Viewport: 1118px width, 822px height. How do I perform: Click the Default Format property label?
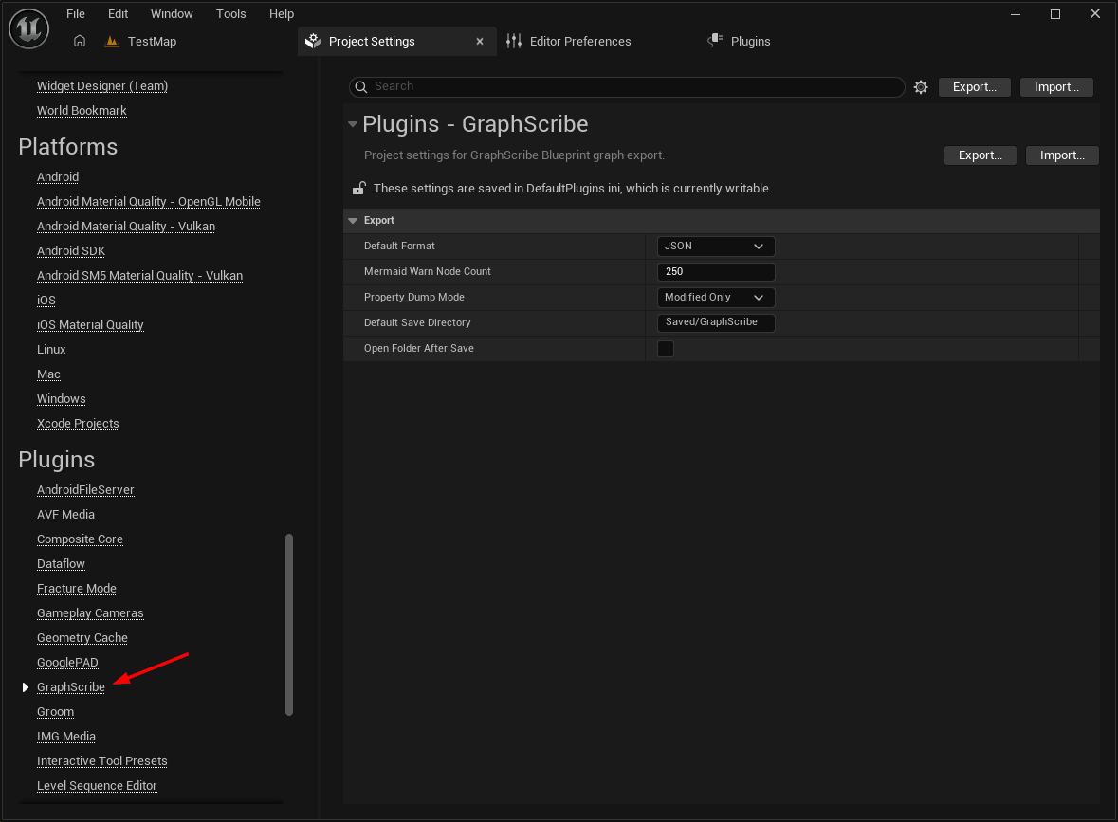(399, 246)
